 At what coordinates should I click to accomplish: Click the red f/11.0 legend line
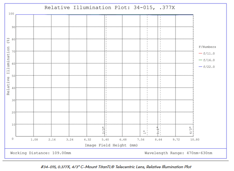(200, 54)
